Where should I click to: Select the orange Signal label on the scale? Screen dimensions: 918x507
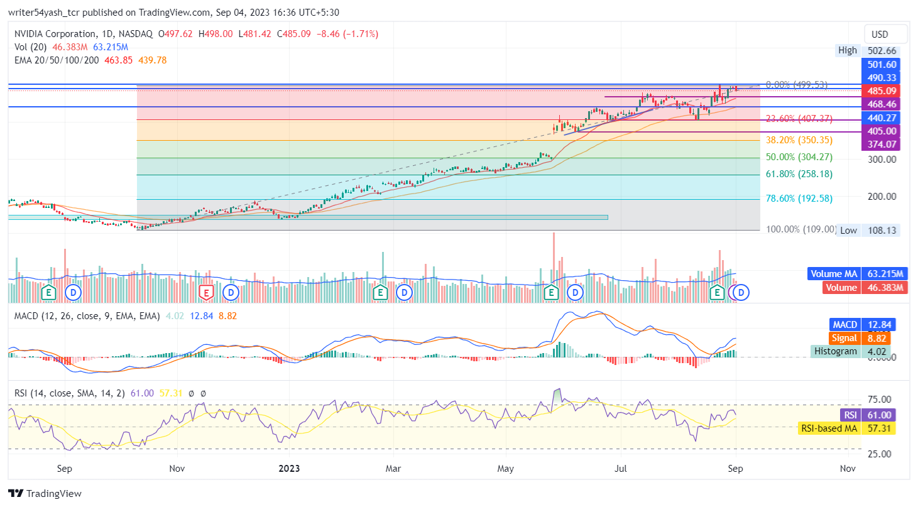[843, 338]
